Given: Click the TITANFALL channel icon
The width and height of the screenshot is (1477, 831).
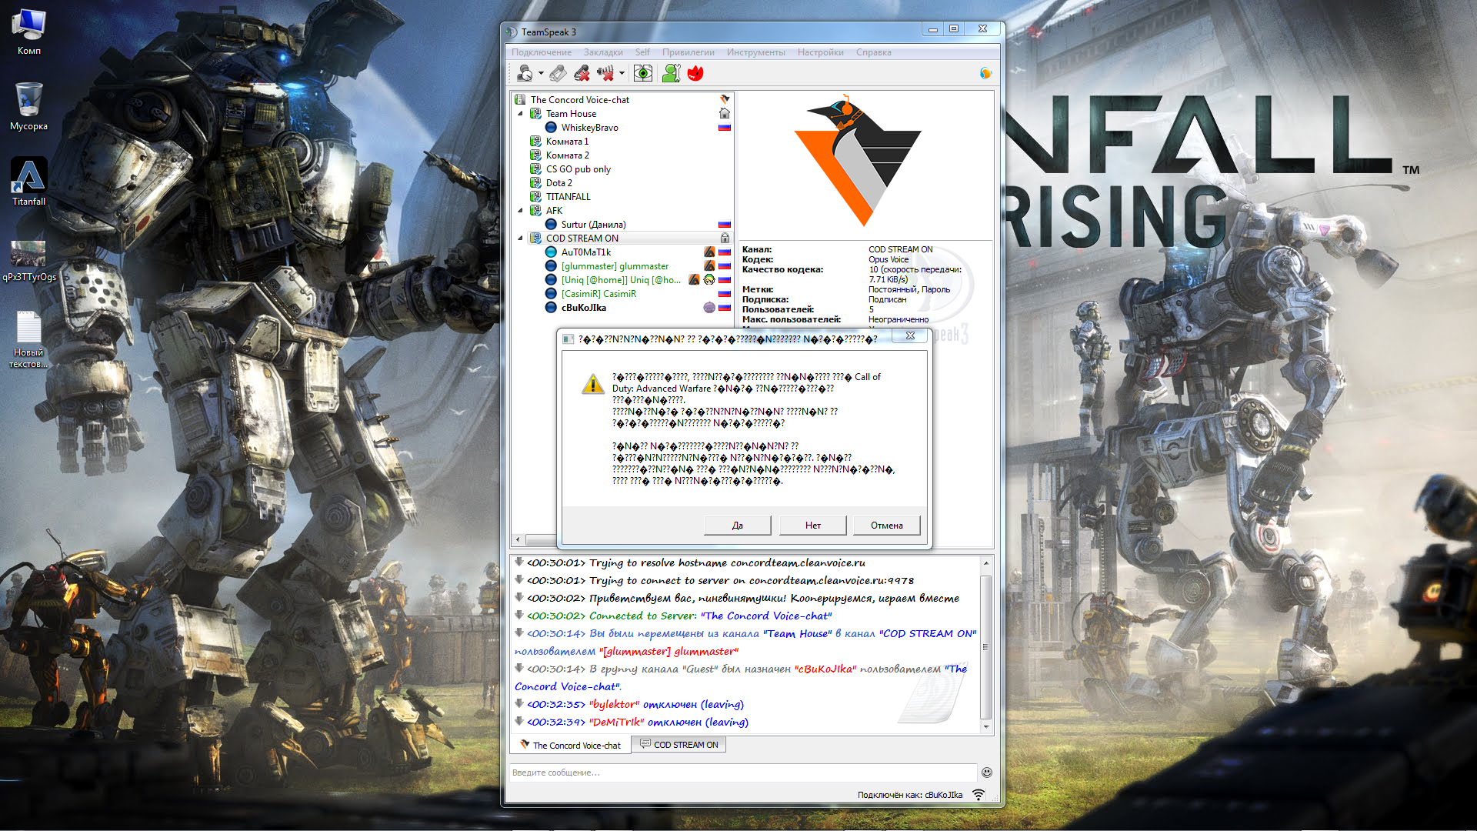Looking at the screenshot, I should [535, 197].
